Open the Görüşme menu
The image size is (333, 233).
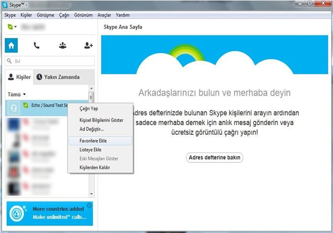tap(46, 15)
